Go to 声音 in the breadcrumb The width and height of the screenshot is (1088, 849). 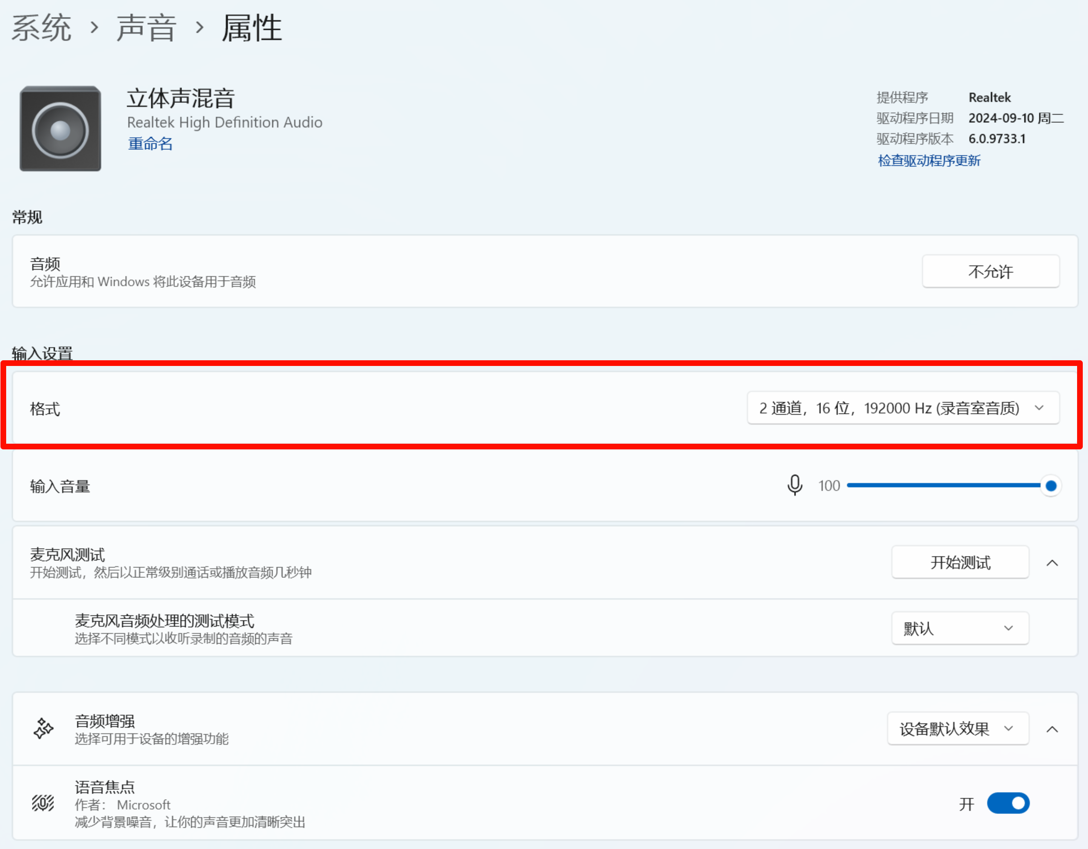point(147,27)
